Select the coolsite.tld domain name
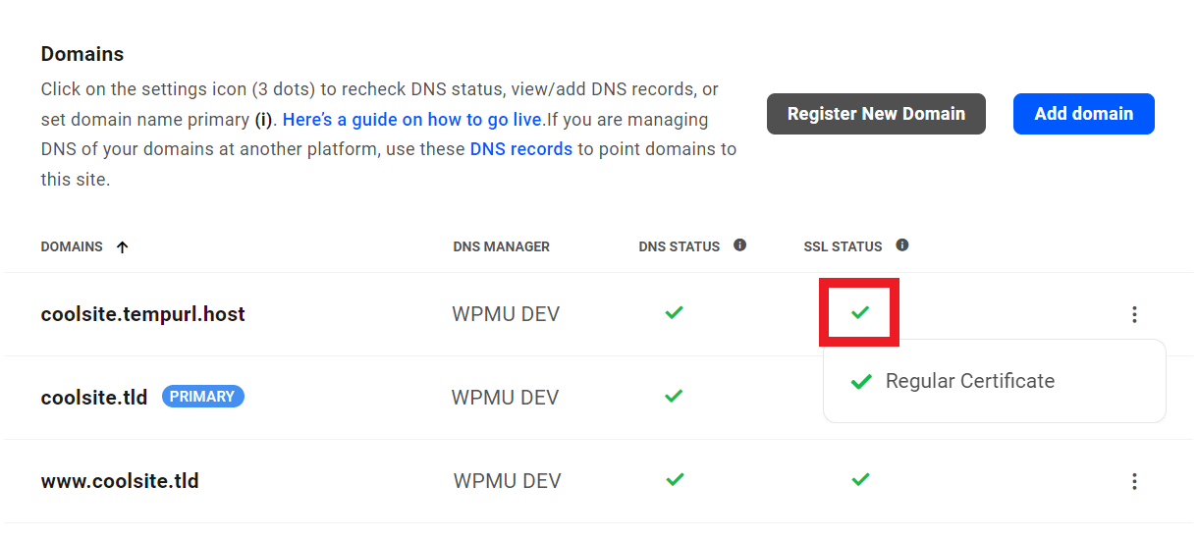The width and height of the screenshot is (1198, 541). pyautogui.click(x=94, y=398)
